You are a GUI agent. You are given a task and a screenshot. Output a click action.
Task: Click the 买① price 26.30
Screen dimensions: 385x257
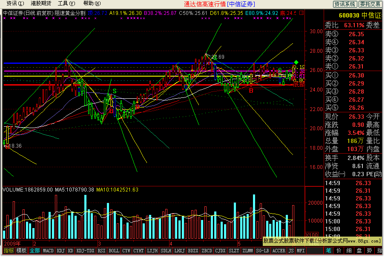click(x=356, y=75)
